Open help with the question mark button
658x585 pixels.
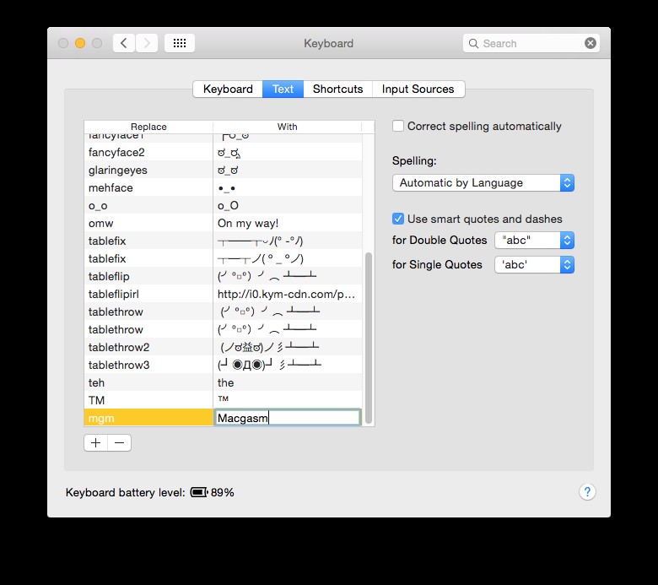587,492
